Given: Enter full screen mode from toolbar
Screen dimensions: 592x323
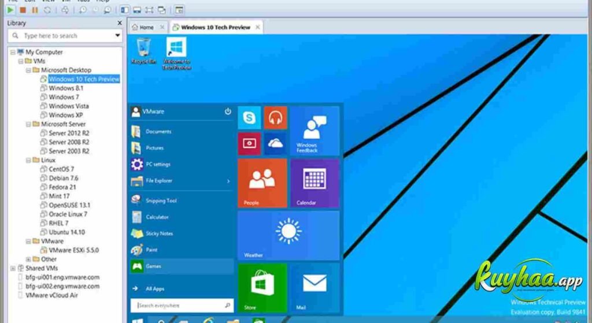Looking at the screenshot, I should 149,10.
